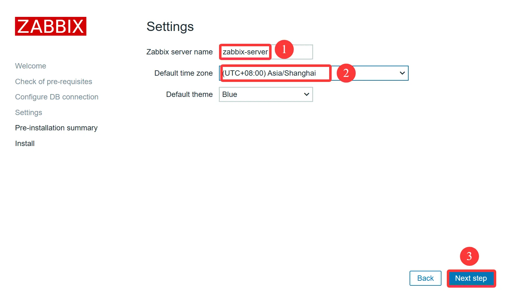Click the Settings page heading

coord(170,27)
